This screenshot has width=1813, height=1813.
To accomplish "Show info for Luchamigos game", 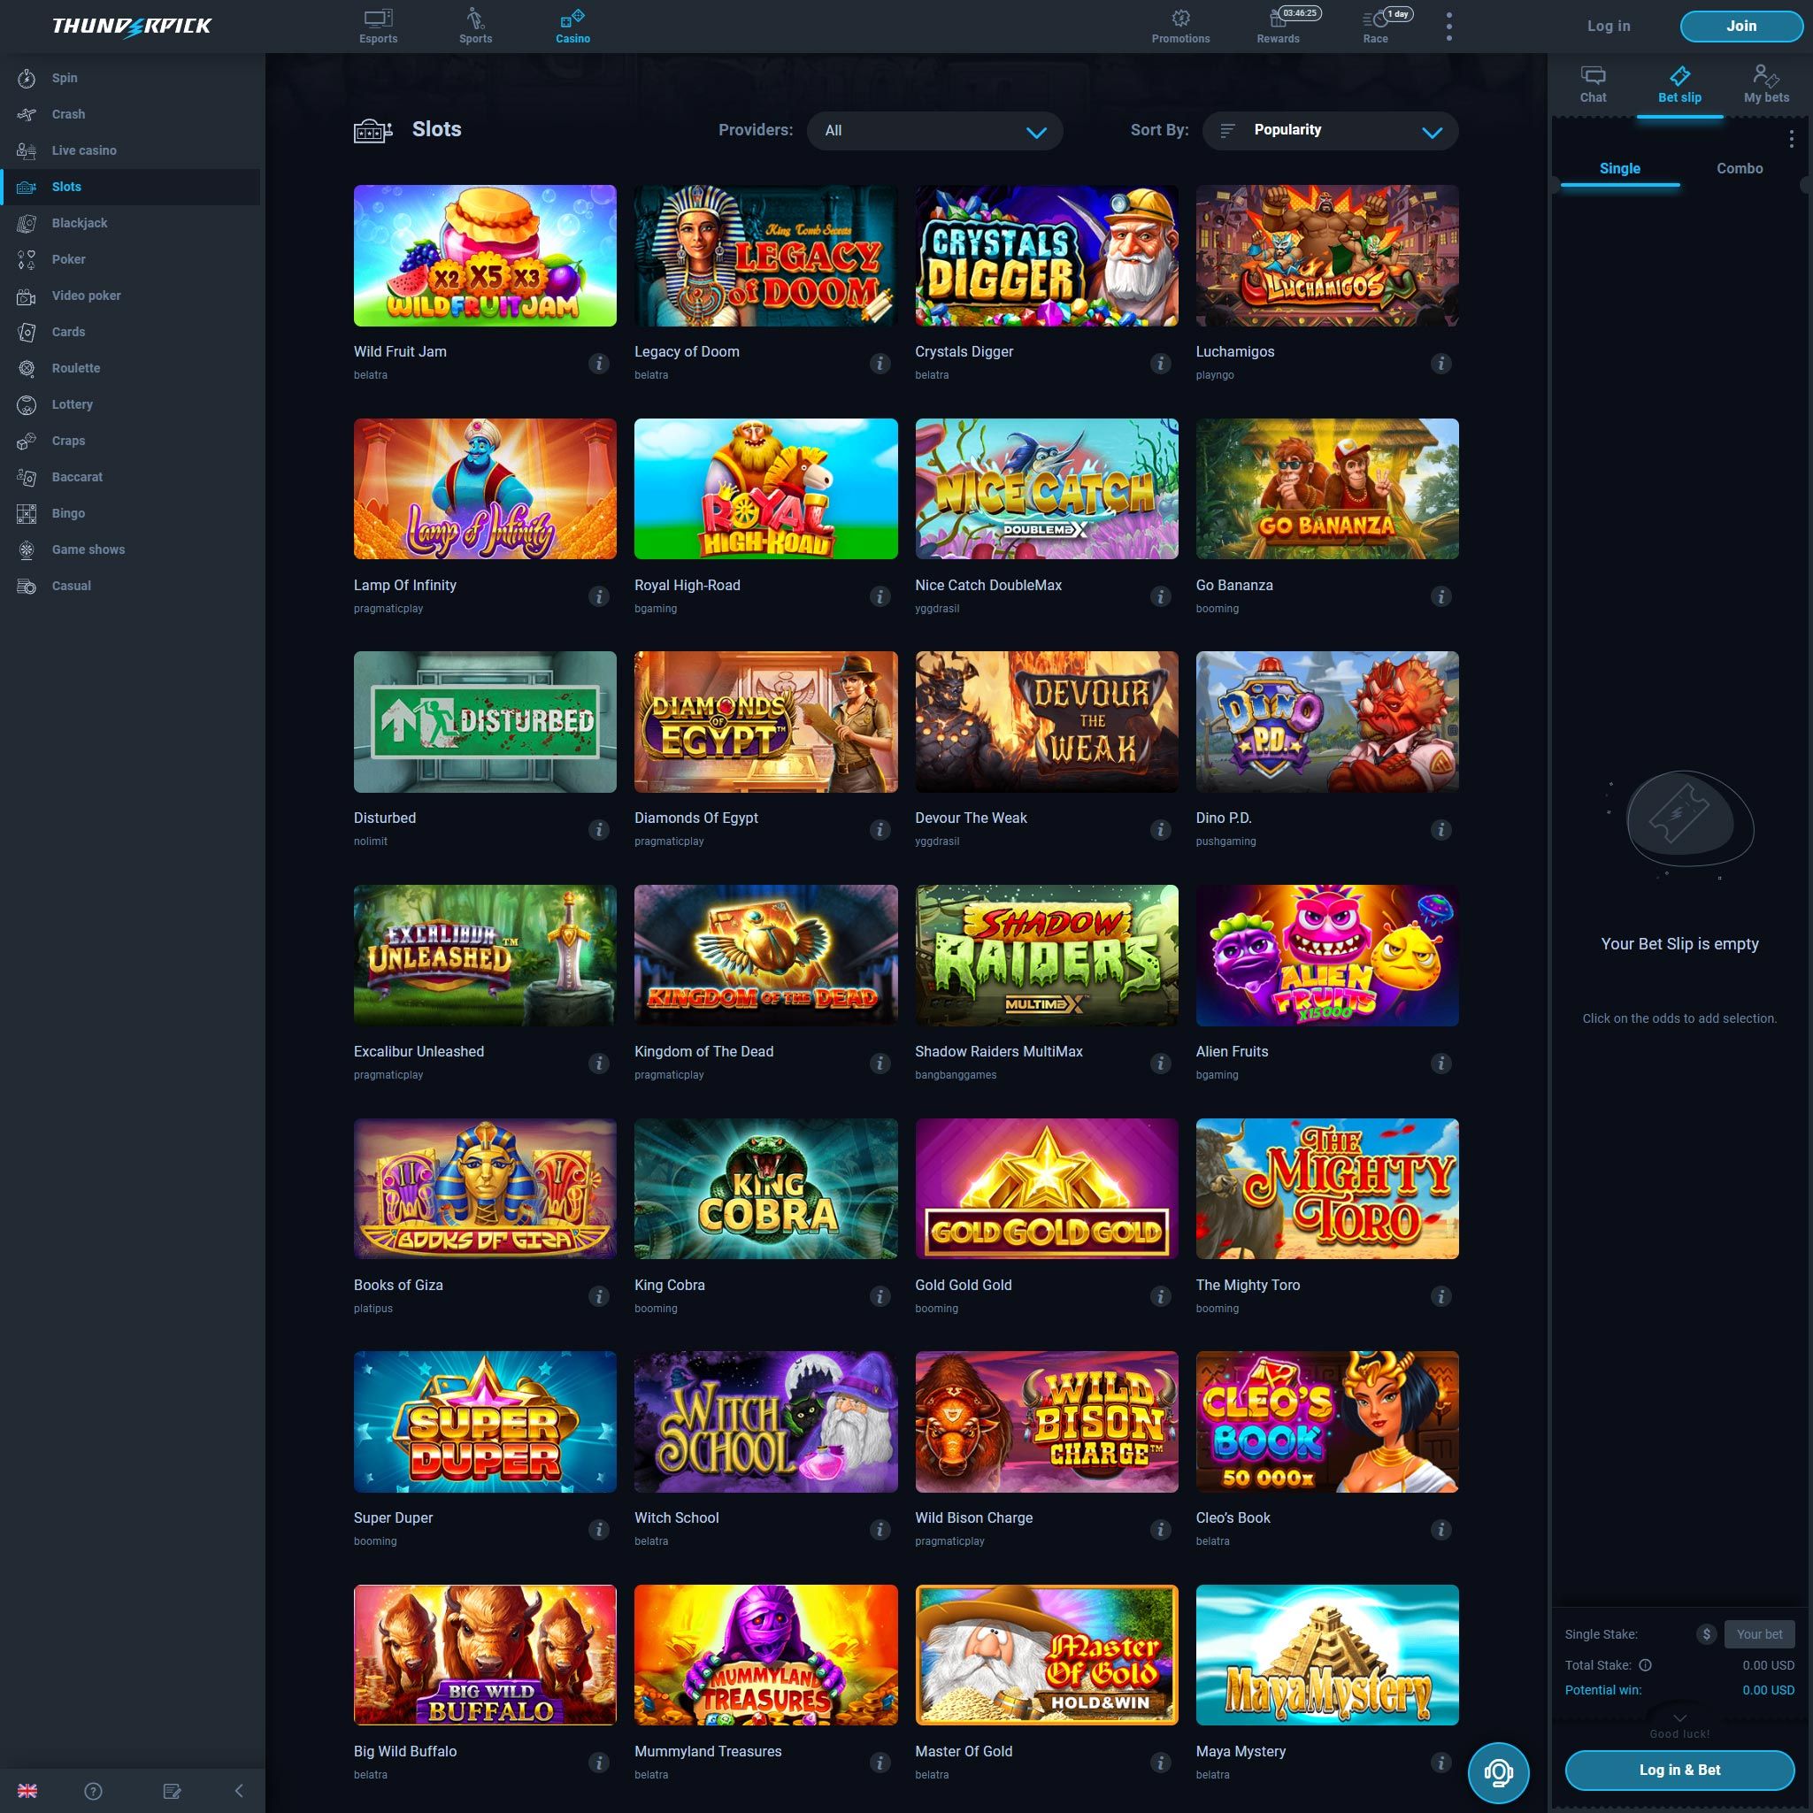I will coord(1440,363).
